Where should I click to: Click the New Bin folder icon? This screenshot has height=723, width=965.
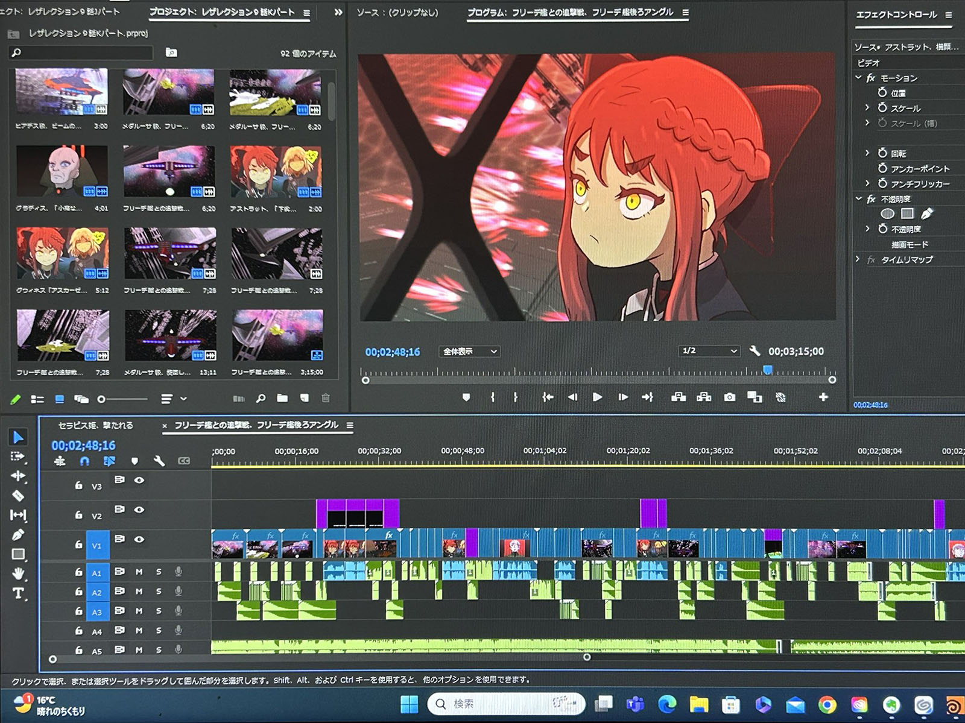(282, 399)
